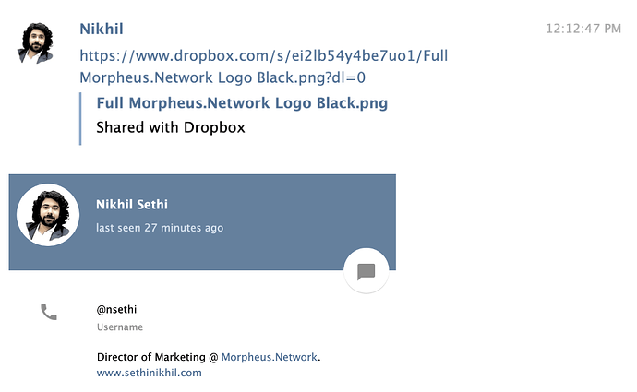Open Nikhil's small avatar beside the message
This screenshot has width=637, height=392.
coord(35,43)
